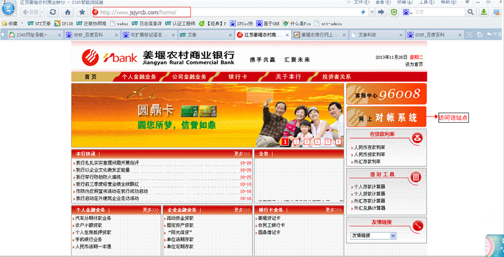Screen dimensions: 504x257
Task: Open the 公司金融业务 navigation menu
Action: pos(189,77)
